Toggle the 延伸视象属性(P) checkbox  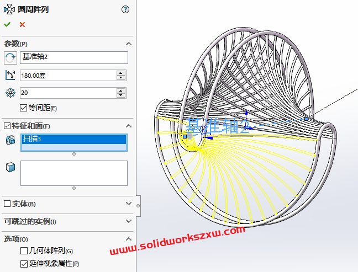24,264
